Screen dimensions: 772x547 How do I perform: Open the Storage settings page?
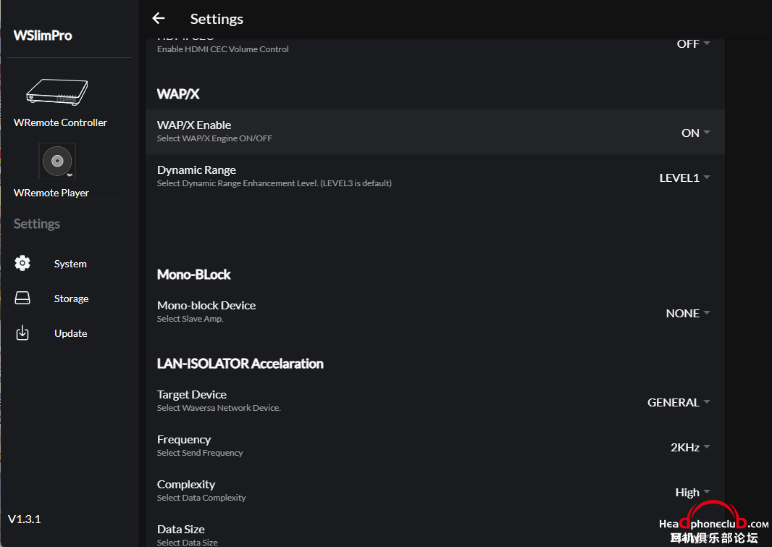pos(72,298)
